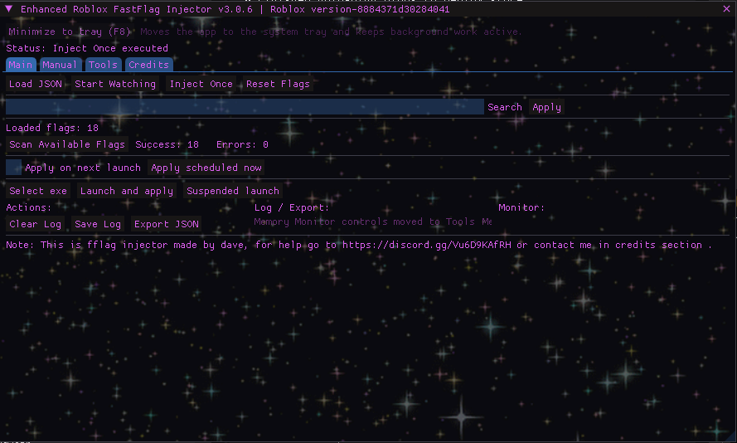Start Watching for flag changes
This screenshot has height=443, width=737.
115,84
